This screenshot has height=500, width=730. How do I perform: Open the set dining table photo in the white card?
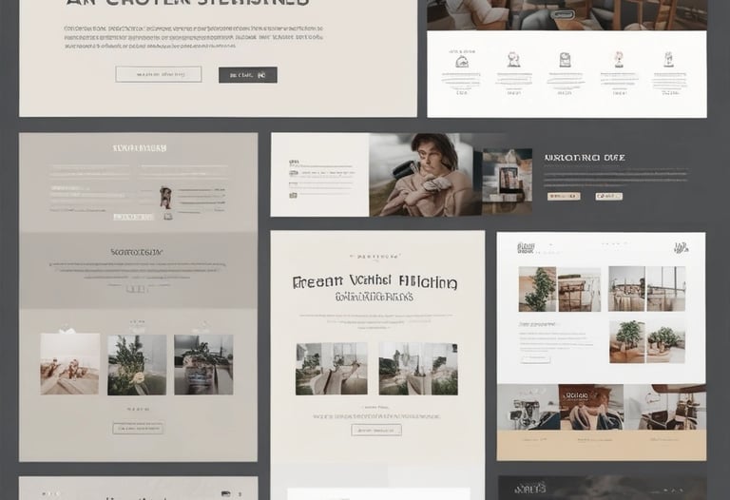click(626, 289)
